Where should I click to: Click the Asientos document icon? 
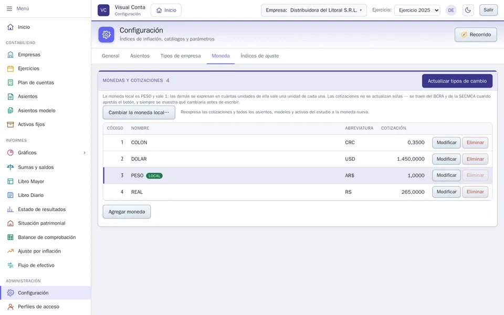pos(10,97)
